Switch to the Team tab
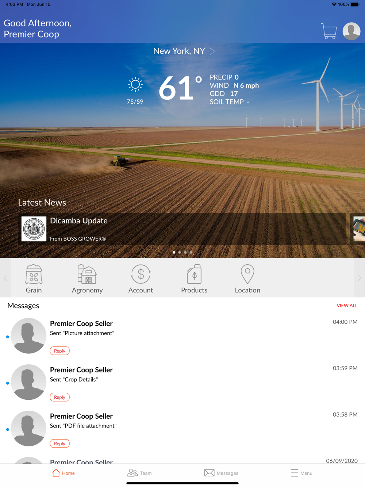 [x=139, y=473]
